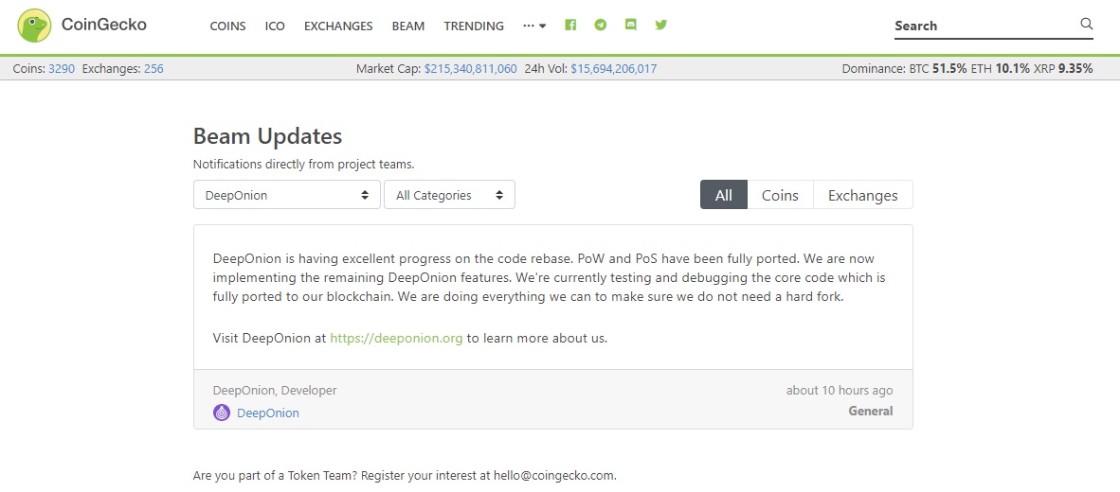Click the purple DeepOnion coin icon
This screenshot has width=1120, height=492.
pos(222,413)
